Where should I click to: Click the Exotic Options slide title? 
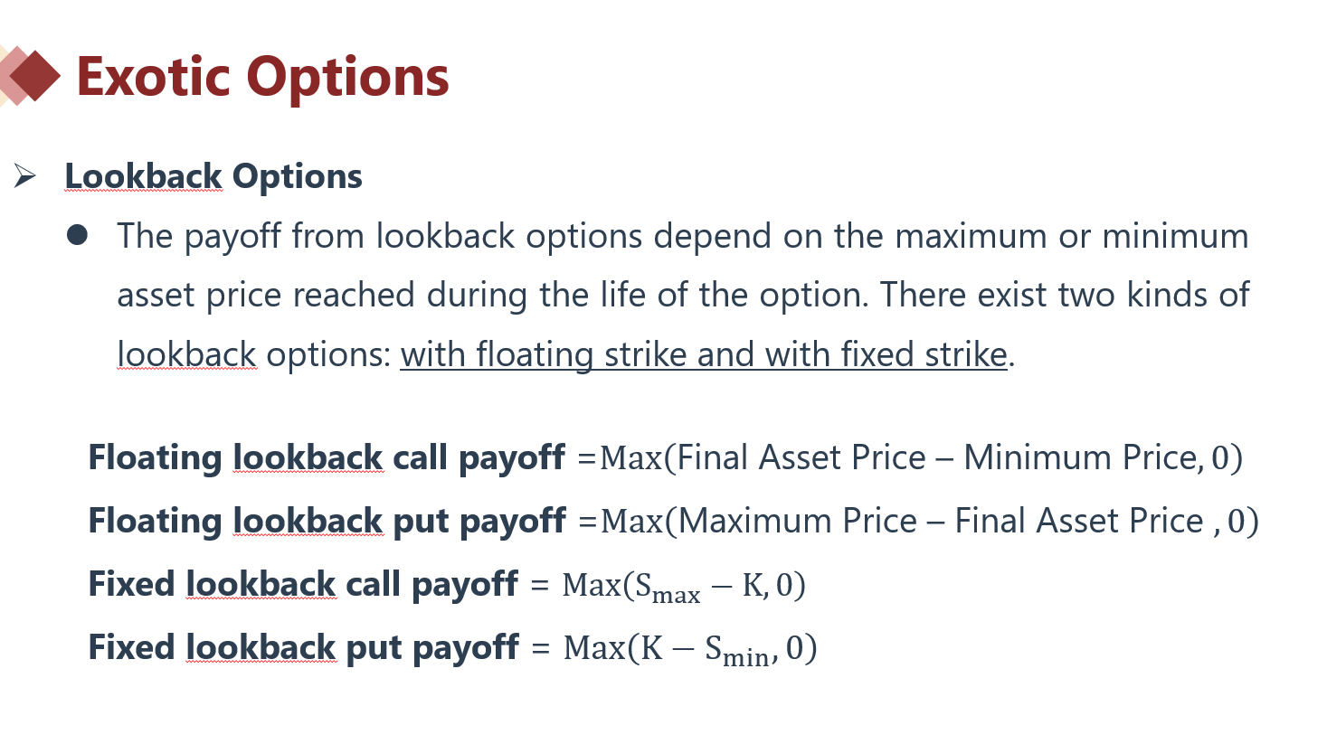(x=262, y=76)
